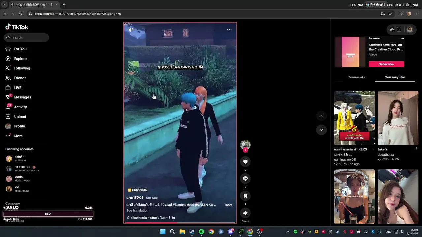Open File Explorer from the taskbar

click(x=182, y=232)
